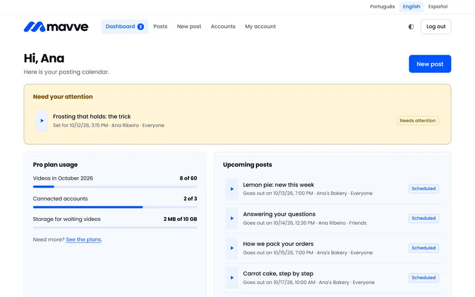Open the play thumbnail for Lemon pie post

[x=232, y=189]
